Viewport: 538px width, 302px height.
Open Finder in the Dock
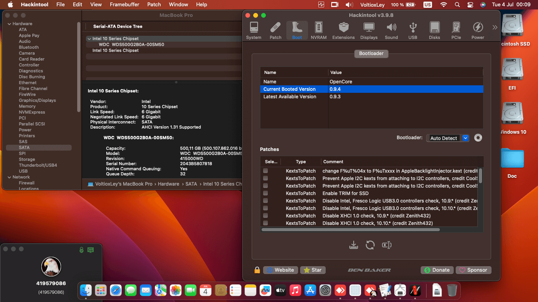86,291
